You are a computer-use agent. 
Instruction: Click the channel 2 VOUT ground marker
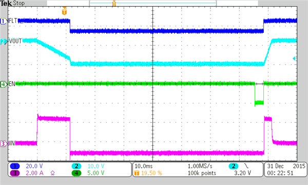click(x=4, y=42)
